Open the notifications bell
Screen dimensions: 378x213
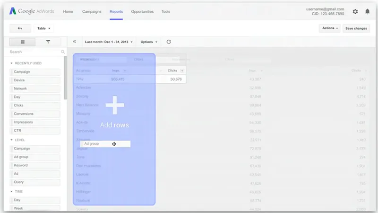tap(368, 11)
